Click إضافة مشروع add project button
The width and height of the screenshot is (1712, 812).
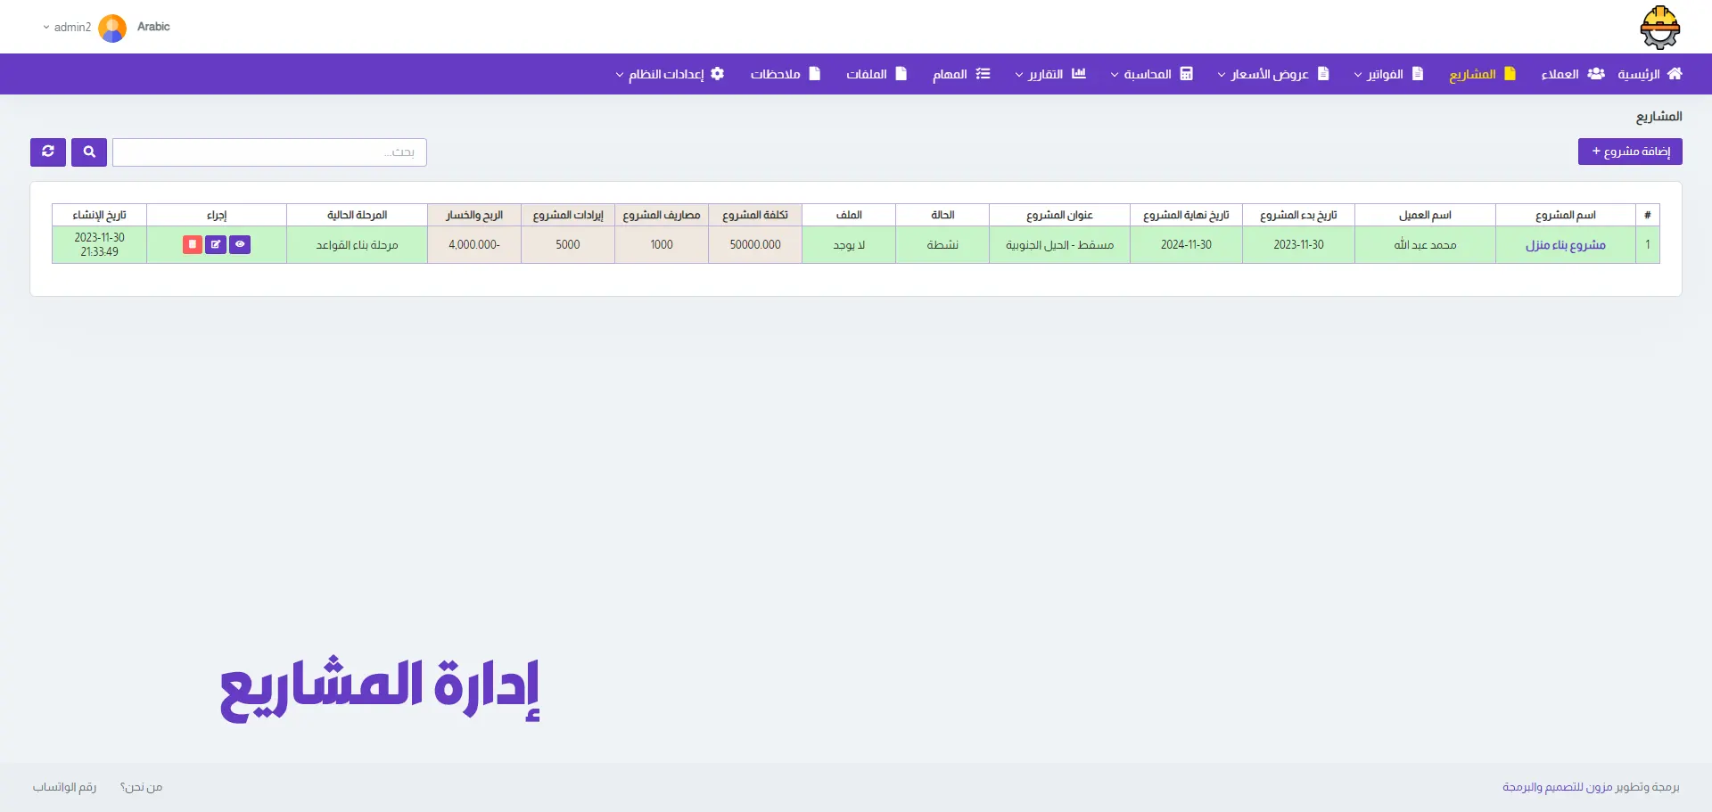1629,152
